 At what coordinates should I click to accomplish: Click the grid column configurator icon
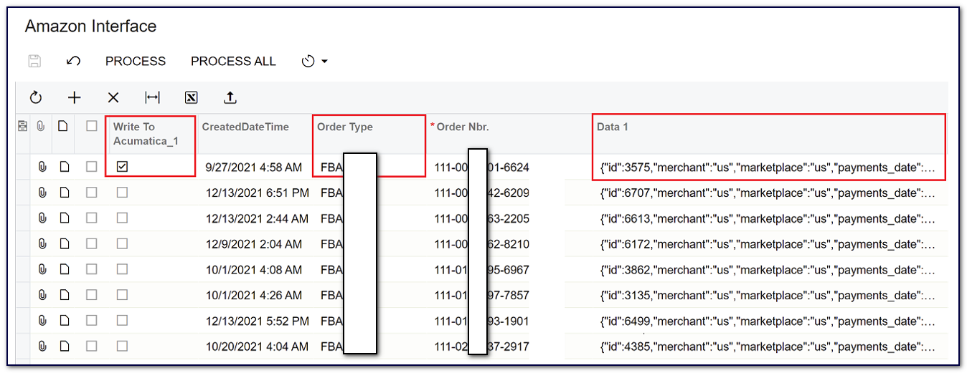(x=23, y=127)
